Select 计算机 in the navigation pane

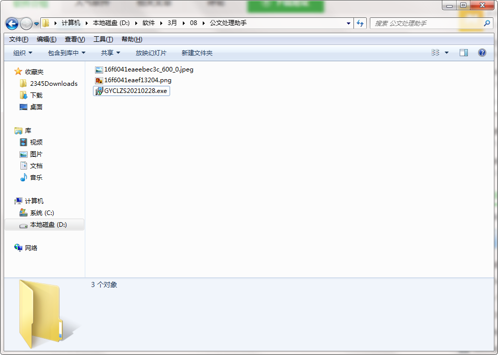click(29, 201)
